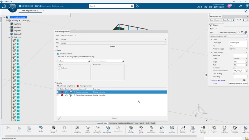Screen dimensions: 249x140
Task: Click the Correct button
Action: [x=114, y=118]
